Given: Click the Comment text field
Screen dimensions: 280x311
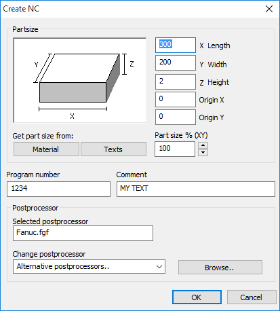Looking at the screenshot, I should coord(196,189).
